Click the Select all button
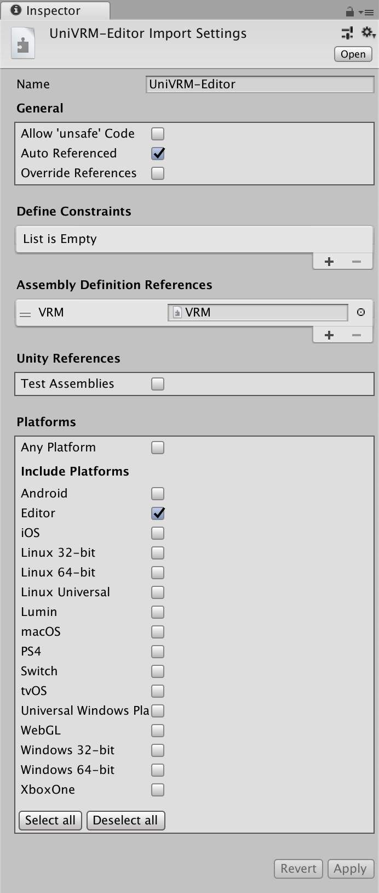 (50, 820)
